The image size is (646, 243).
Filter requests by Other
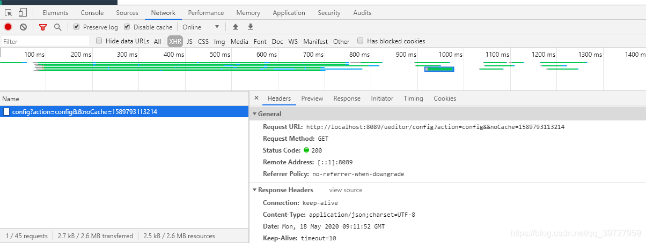tap(341, 41)
